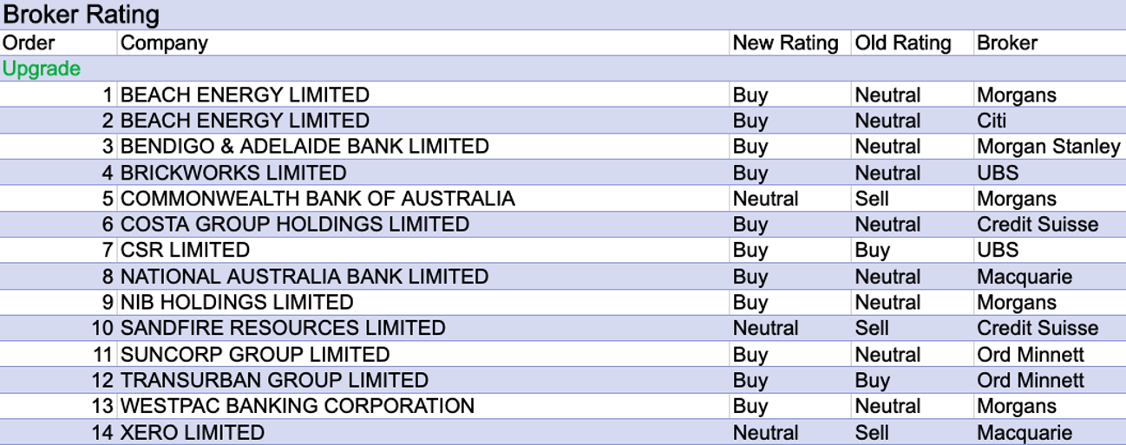Image resolution: width=1126 pixels, height=445 pixels.
Task: Select the TRANSURBAN GROUP LIMITED cell
Action: [x=274, y=381]
